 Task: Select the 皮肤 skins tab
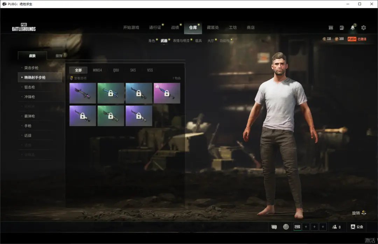click(x=32, y=56)
